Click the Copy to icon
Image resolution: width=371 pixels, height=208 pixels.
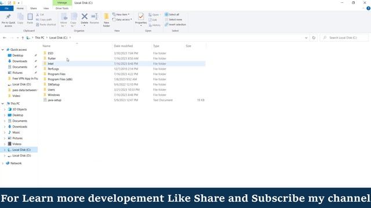(x=74, y=17)
